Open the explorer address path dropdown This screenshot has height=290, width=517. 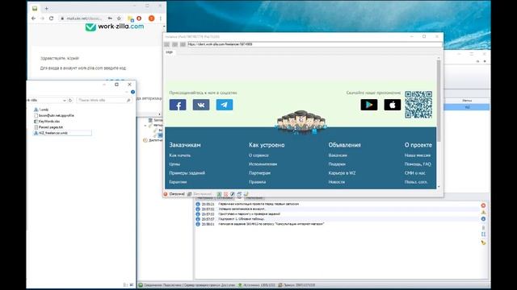(x=65, y=100)
